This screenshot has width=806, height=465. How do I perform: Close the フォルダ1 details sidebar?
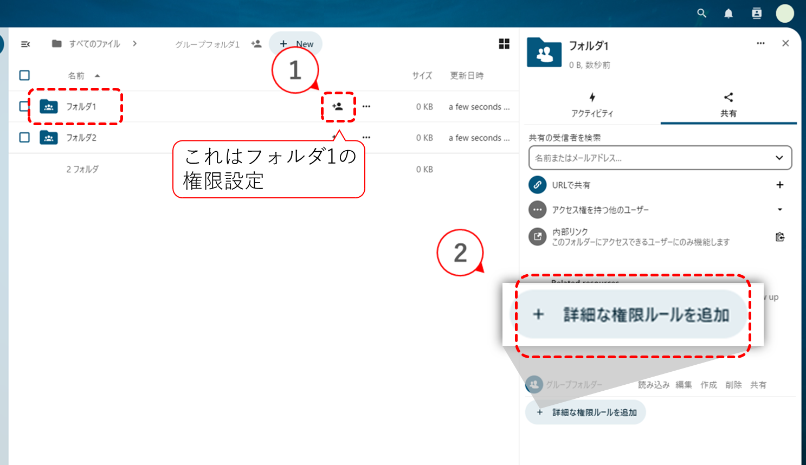pos(785,43)
